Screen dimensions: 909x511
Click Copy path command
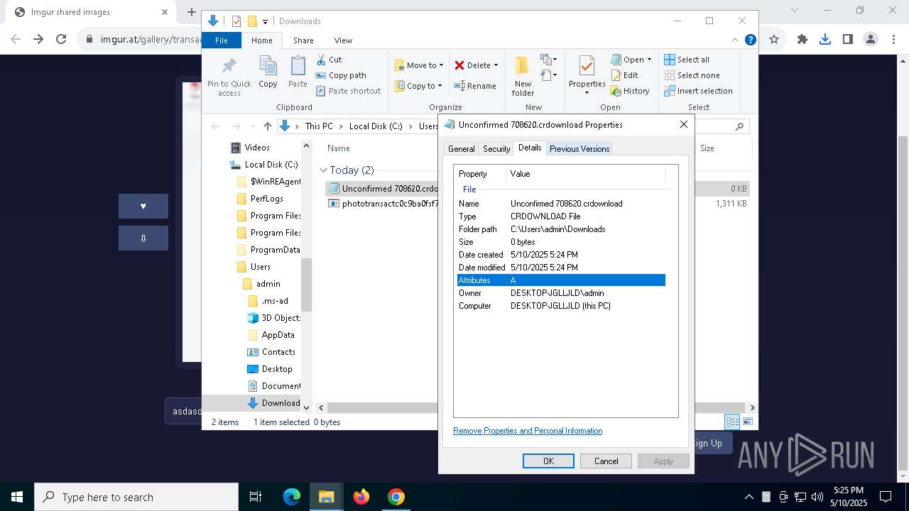[x=341, y=75]
